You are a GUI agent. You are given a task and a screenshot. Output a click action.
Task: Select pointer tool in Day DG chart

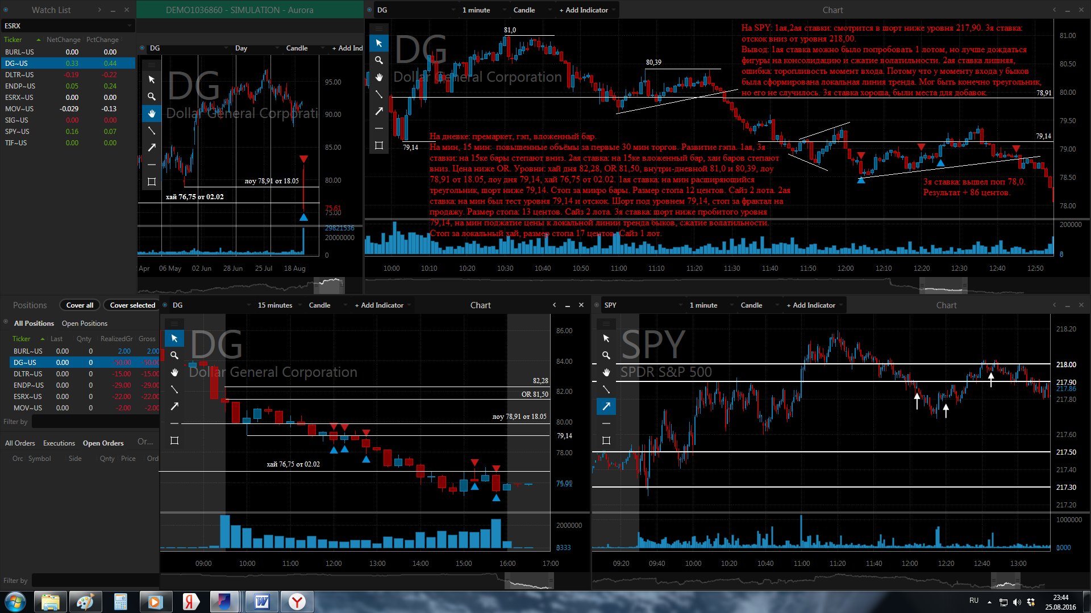point(152,79)
